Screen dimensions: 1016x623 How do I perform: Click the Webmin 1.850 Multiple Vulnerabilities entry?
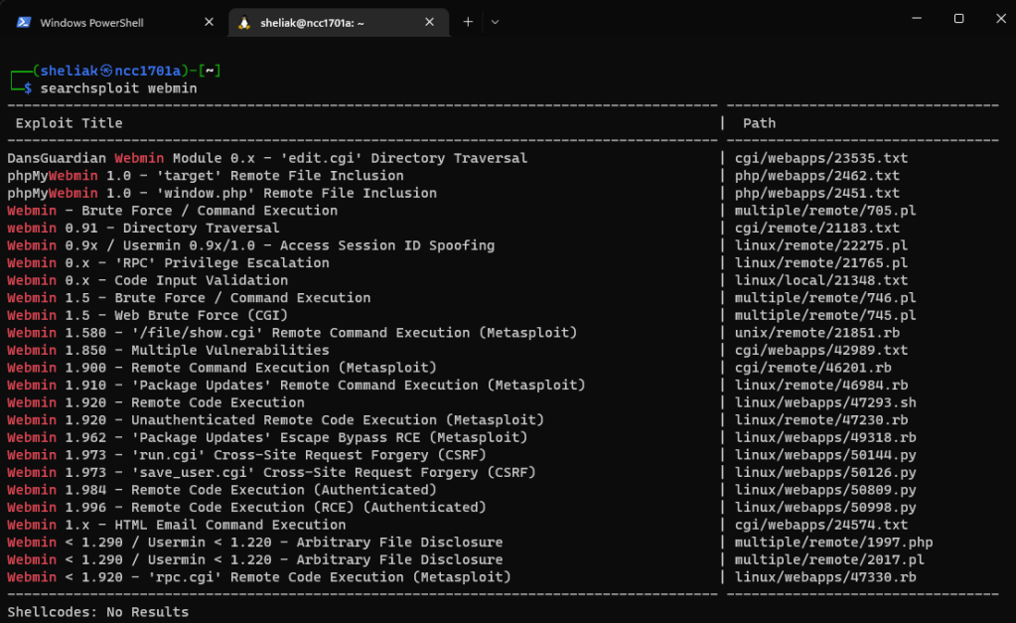tap(168, 350)
